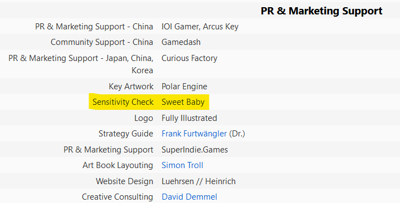Click the PR & Marketing Support heading
The width and height of the screenshot is (400, 203).
[x=321, y=11]
